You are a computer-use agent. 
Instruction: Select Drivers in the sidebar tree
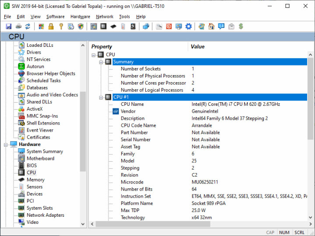34,52
